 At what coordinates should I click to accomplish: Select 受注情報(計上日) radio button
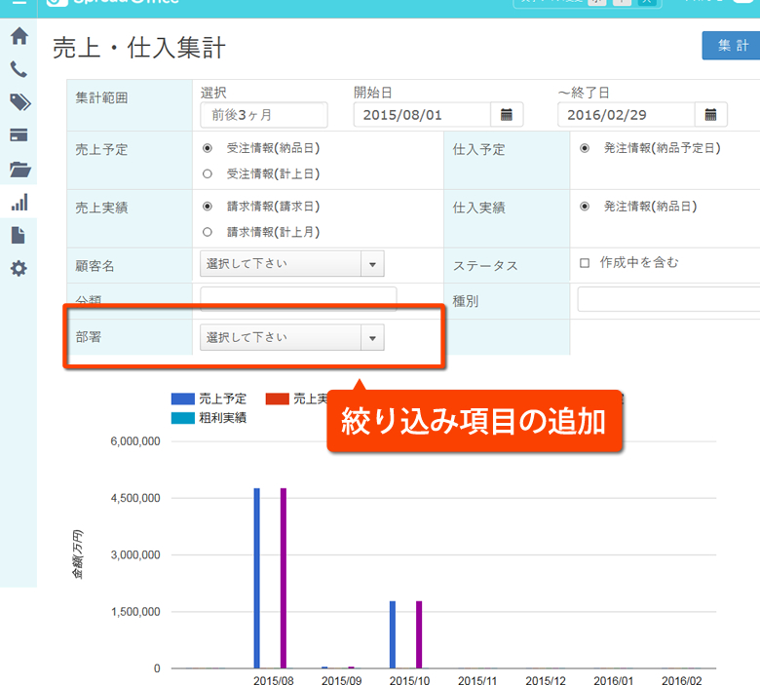click(x=208, y=173)
